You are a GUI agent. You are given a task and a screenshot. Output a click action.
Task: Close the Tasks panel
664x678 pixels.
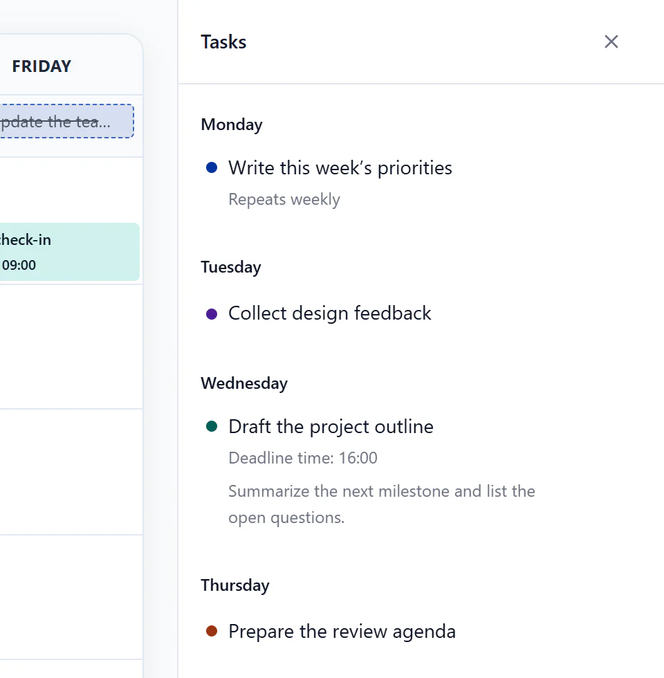click(611, 42)
